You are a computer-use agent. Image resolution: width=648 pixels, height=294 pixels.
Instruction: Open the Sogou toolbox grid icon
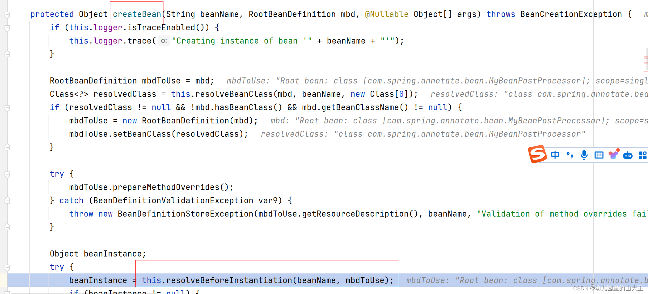pos(642,155)
